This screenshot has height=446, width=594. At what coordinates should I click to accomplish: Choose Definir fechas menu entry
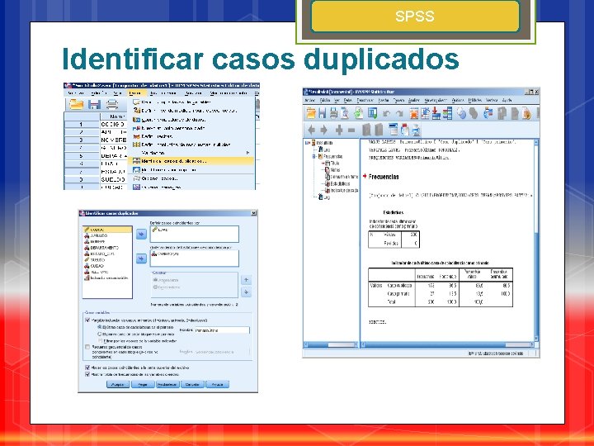[x=192, y=136]
